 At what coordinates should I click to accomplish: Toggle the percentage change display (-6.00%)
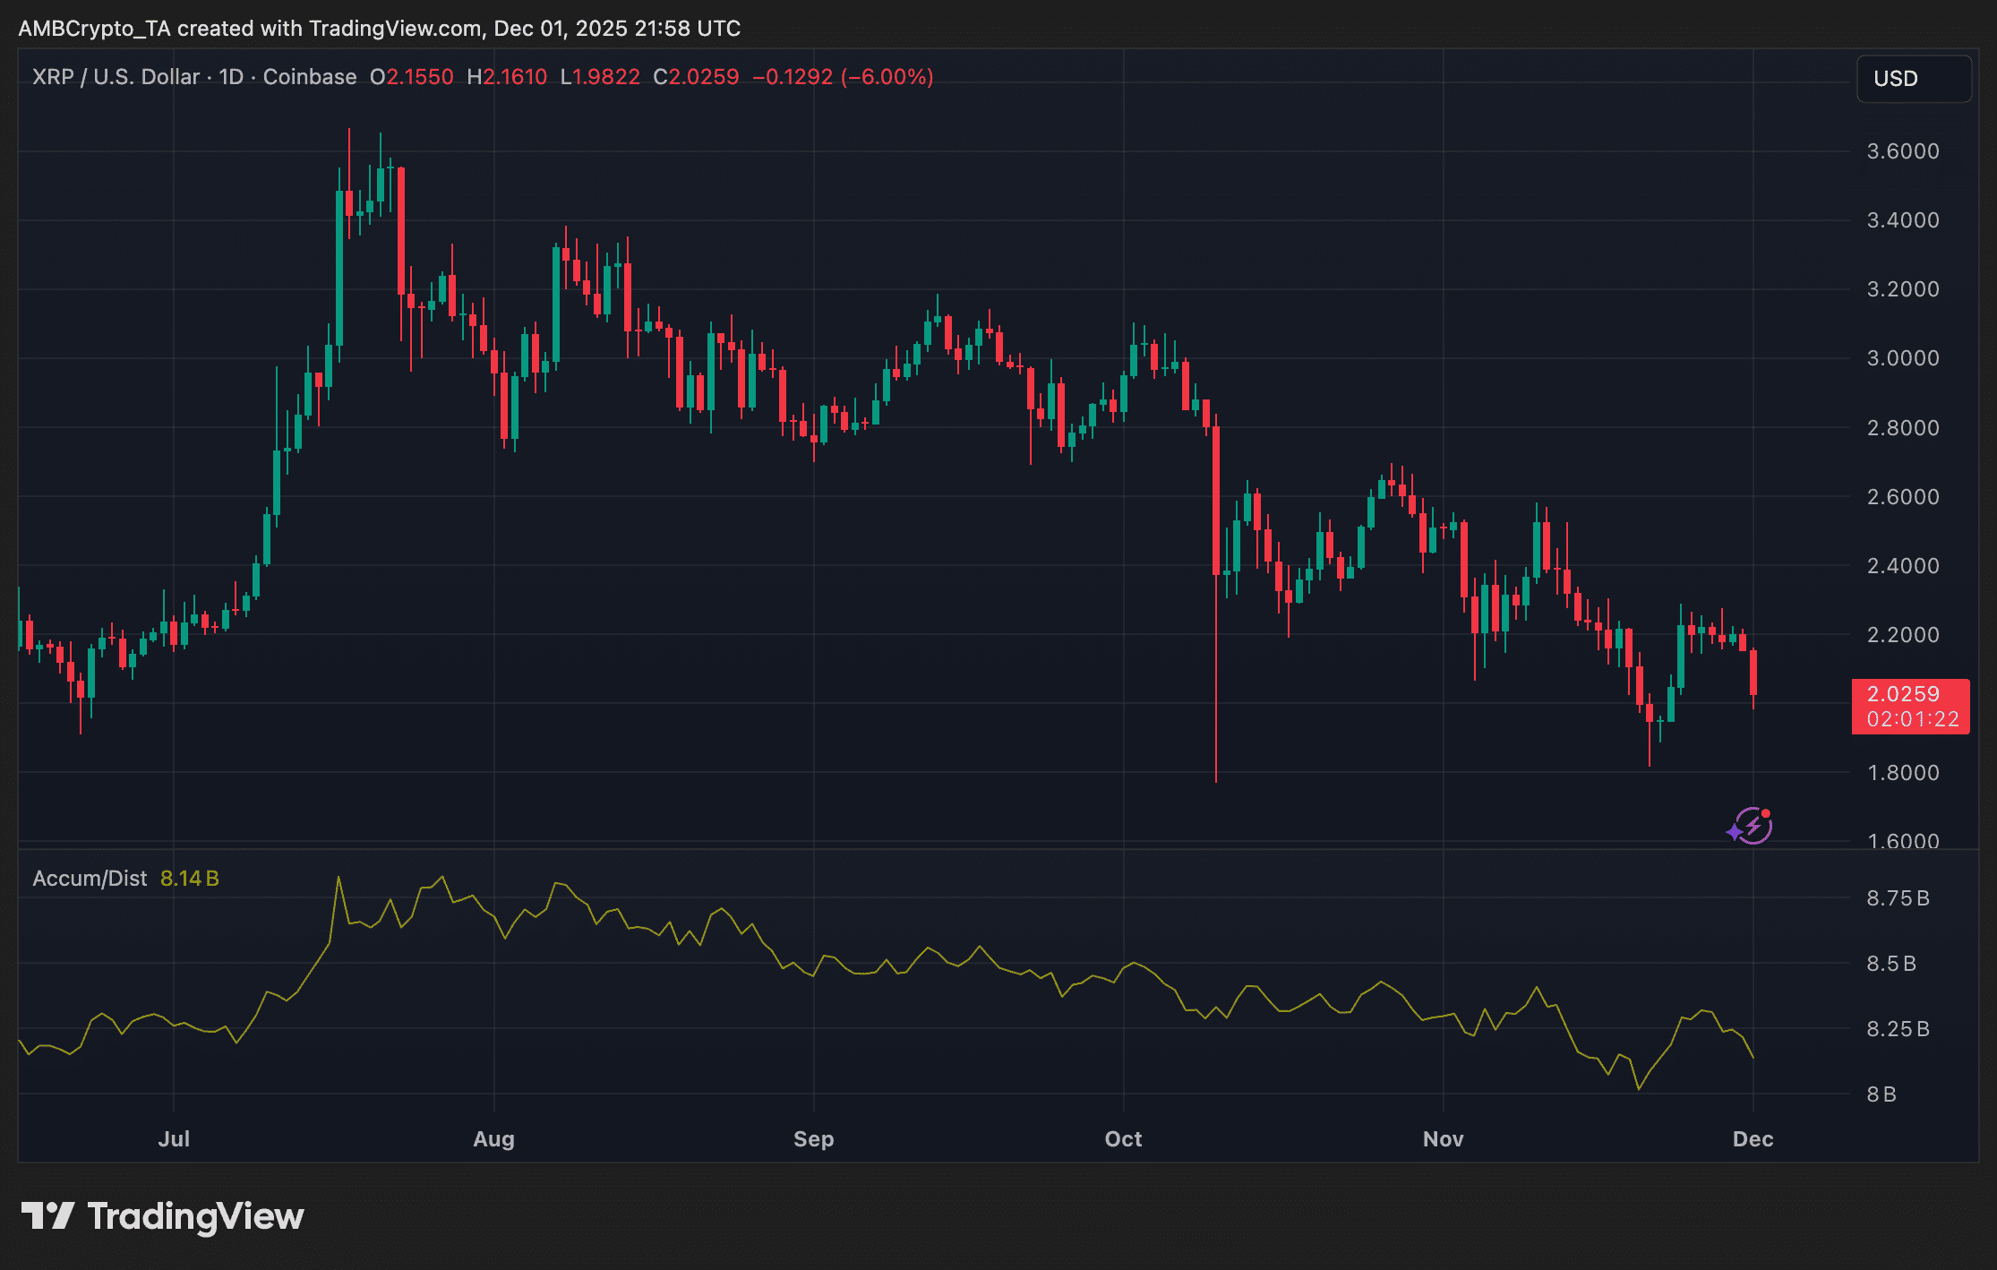tap(887, 77)
